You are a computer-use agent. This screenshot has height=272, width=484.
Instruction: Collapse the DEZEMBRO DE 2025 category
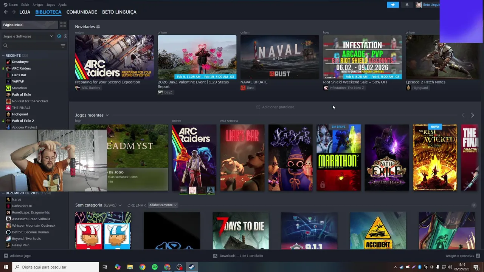[x=3, y=193]
